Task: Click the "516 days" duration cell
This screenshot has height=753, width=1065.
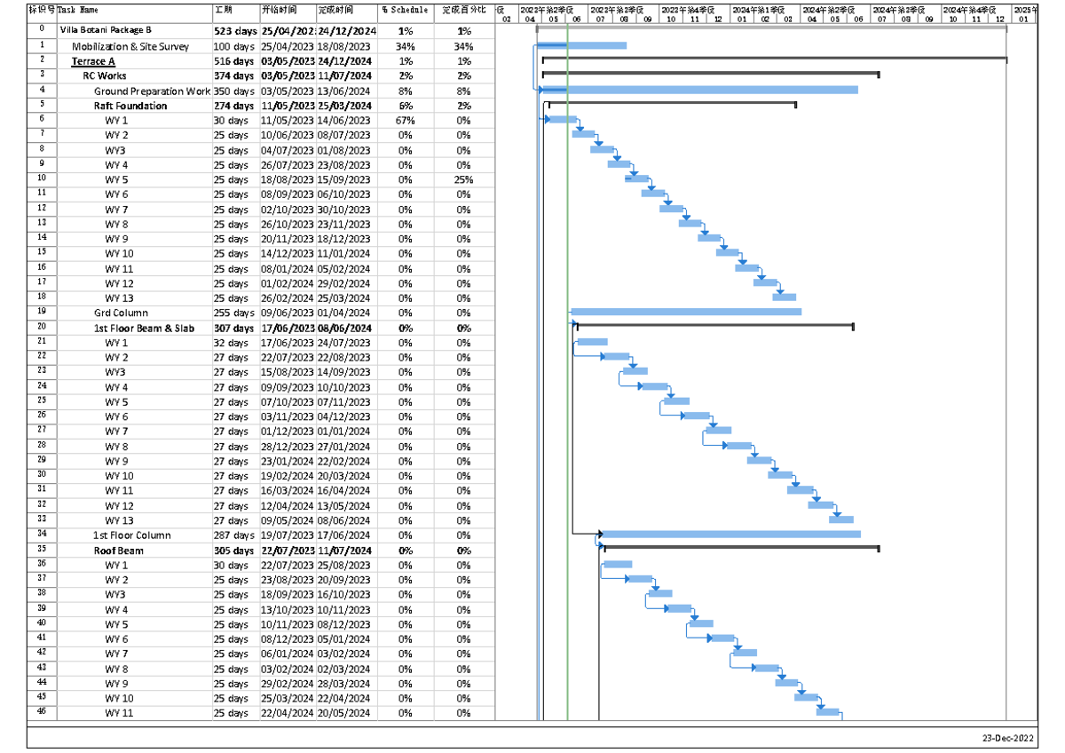Action: (233, 61)
